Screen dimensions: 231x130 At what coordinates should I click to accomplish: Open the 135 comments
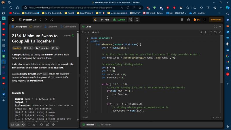pos(31,125)
